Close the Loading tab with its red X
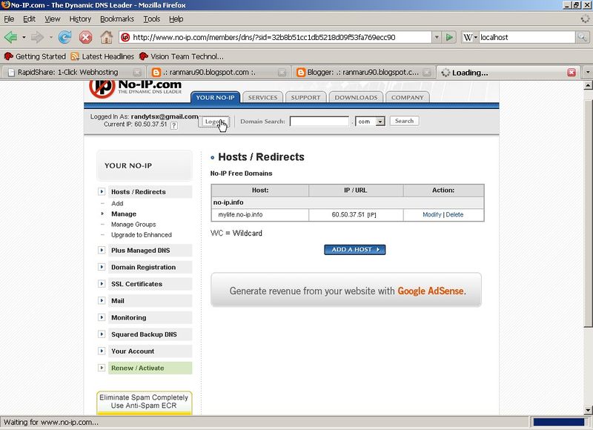Viewport: 593px width, 430px height. click(571, 72)
